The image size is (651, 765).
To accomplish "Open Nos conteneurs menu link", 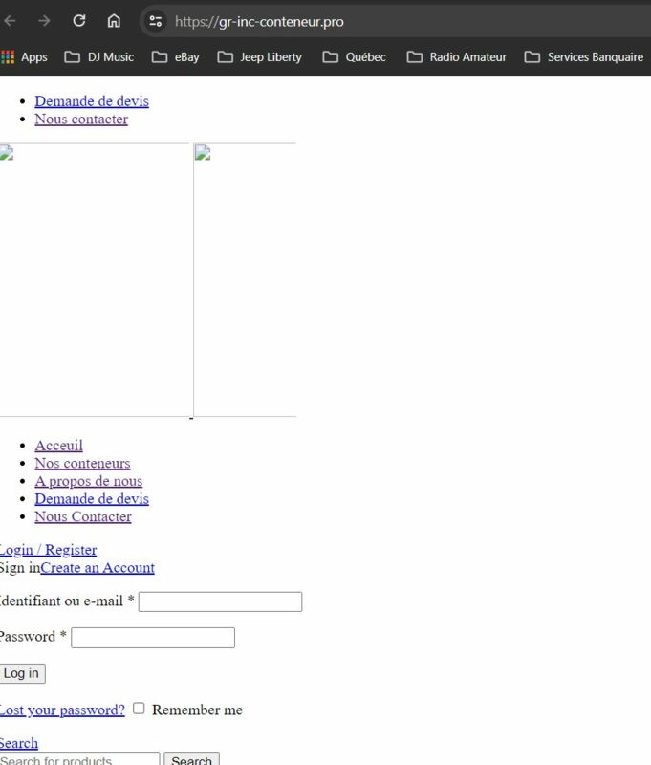I will coord(82,463).
